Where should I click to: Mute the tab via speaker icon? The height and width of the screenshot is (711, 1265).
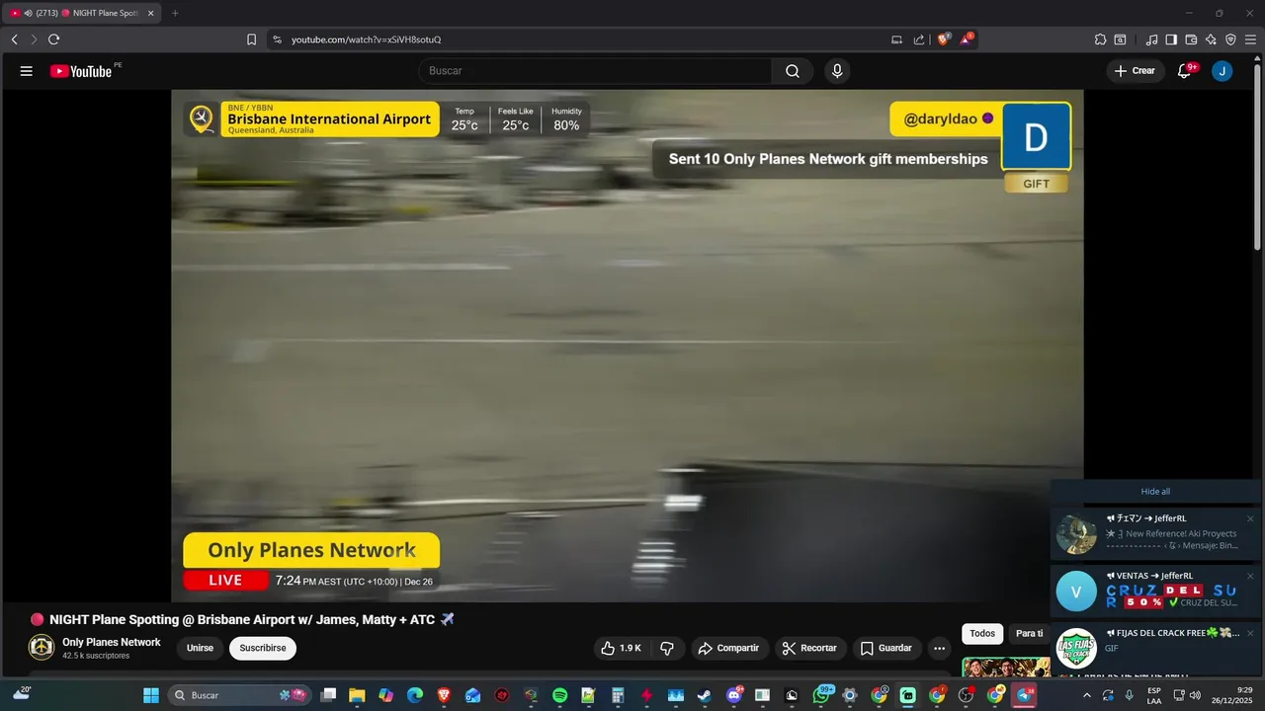[x=28, y=13]
